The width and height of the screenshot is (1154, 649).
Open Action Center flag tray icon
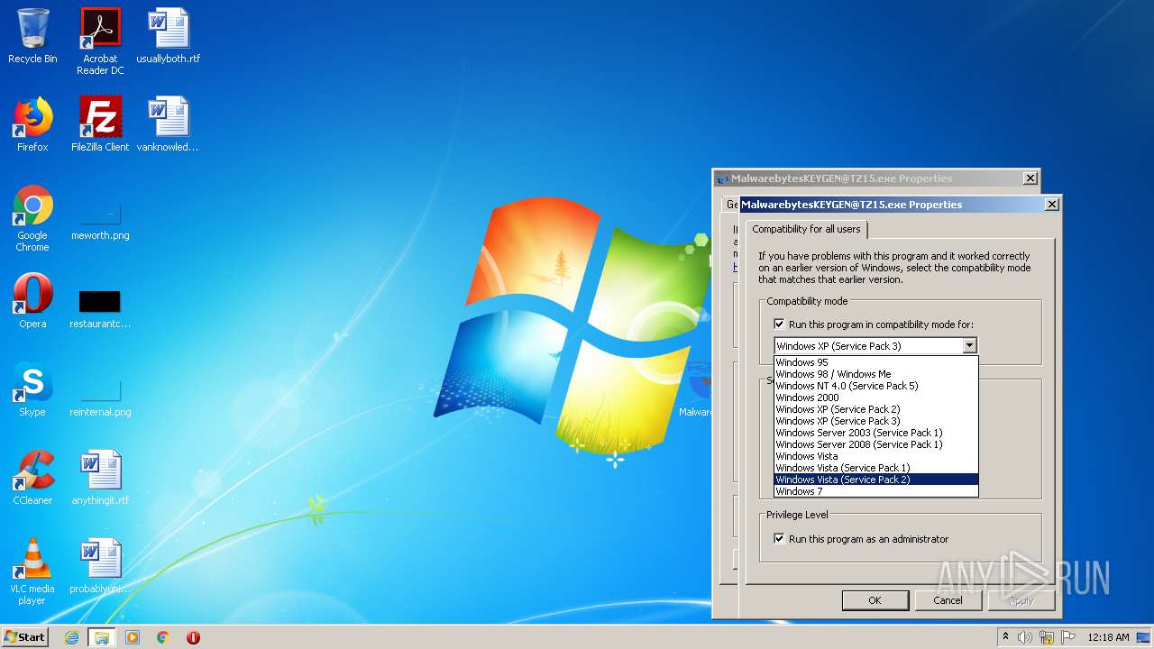click(1068, 637)
